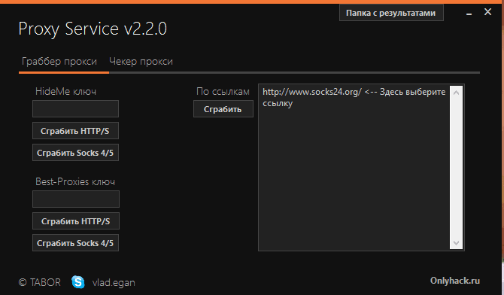The height and width of the screenshot is (295, 504).
Task: Click Сграбить Socks 4/5 under HideMe
Action: pos(75,153)
